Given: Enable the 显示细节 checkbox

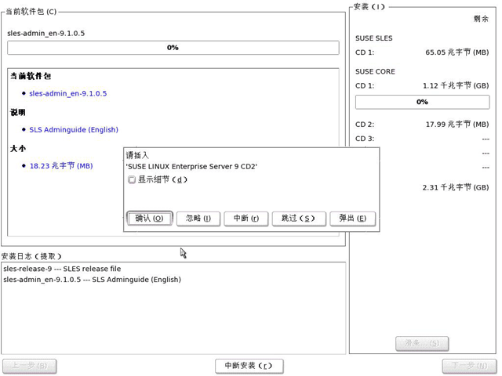Looking at the screenshot, I should point(132,179).
